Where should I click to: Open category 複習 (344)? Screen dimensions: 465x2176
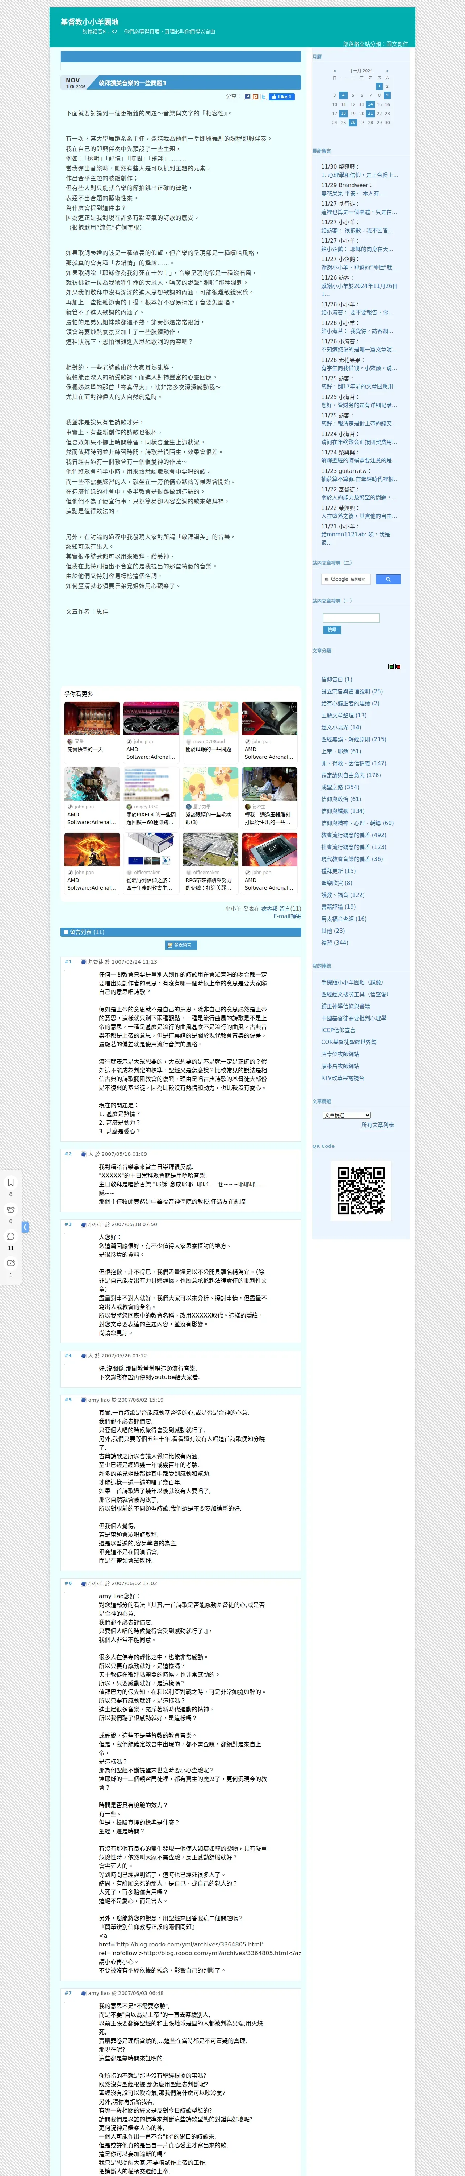[x=334, y=943]
